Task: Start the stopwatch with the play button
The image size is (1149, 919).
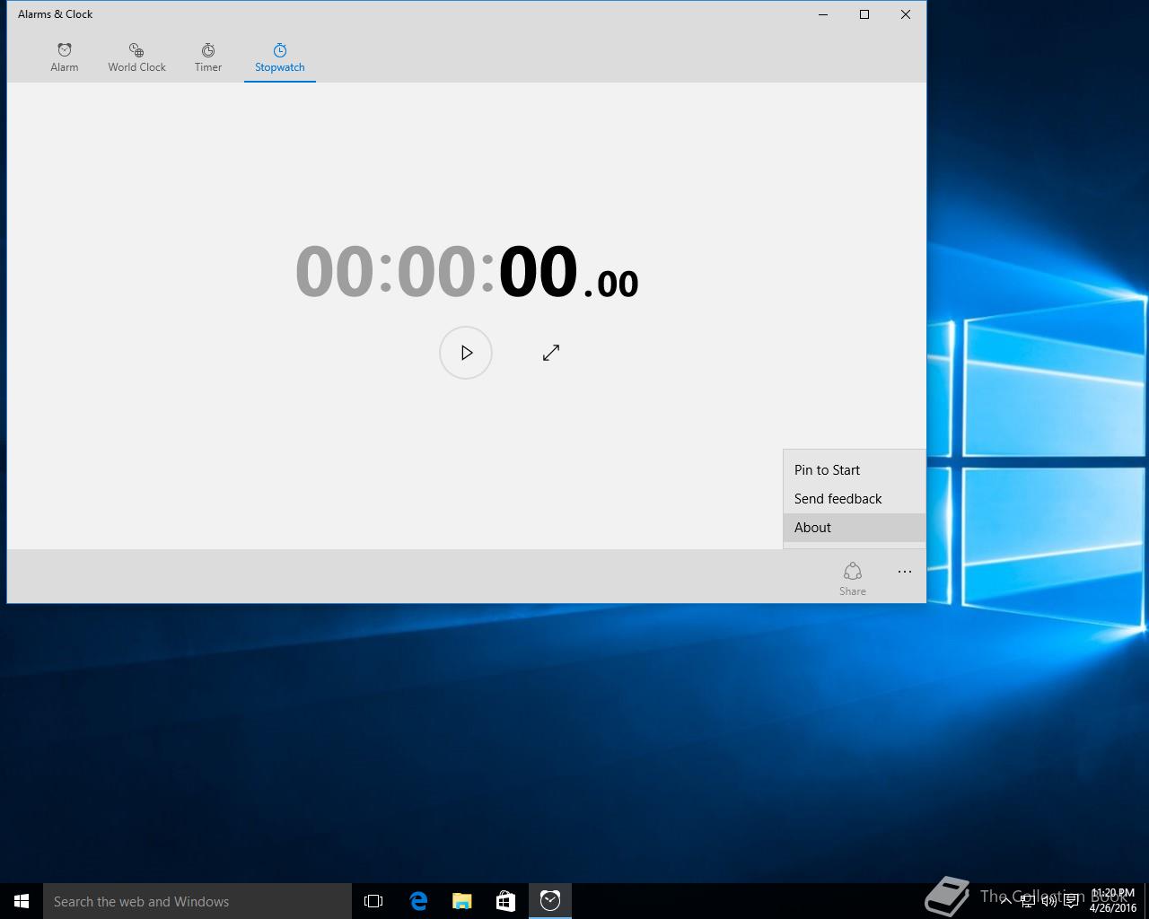Action: click(466, 353)
